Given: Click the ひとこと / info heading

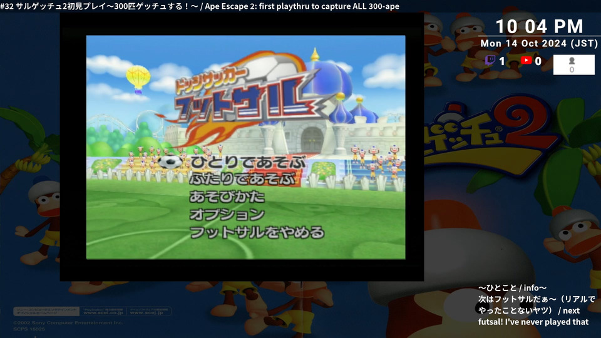Looking at the screenshot, I should tap(513, 288).
